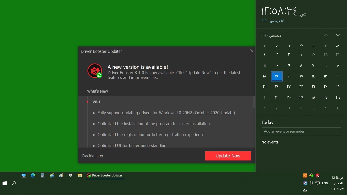The height and width of the screenshot is (195, 347).
Task: Open File Explorer from the taskbar
Action: pyautogui.click(x=80, y=175)
